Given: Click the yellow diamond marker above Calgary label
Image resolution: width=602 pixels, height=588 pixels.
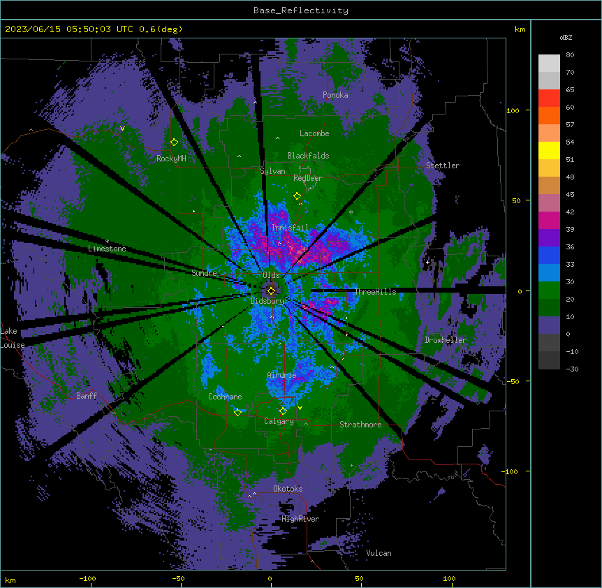Looking at the screenshot, I should click(x=283, y=411).
